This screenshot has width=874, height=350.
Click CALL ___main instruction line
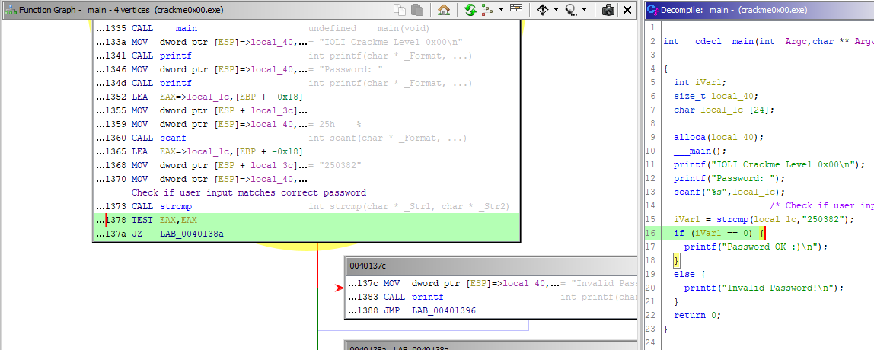point(306,28)
